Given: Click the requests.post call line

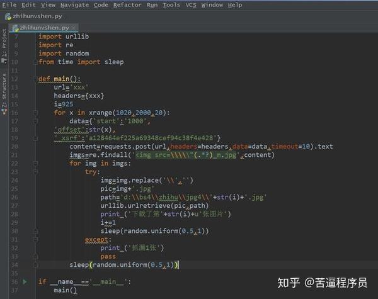Looking at the screenshot, I should pyautogui.click(x=201, y=147).
